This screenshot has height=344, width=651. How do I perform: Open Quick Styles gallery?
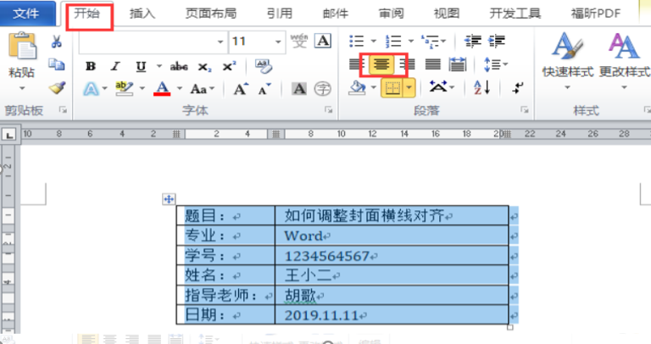pos(567,61)
